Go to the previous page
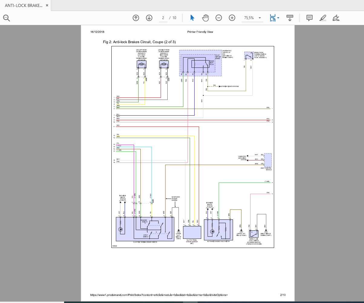The width and height of the screenshot is (364, 303). [x=136, y=18]
